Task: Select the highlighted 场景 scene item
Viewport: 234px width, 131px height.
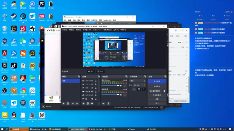Action: 70,81
